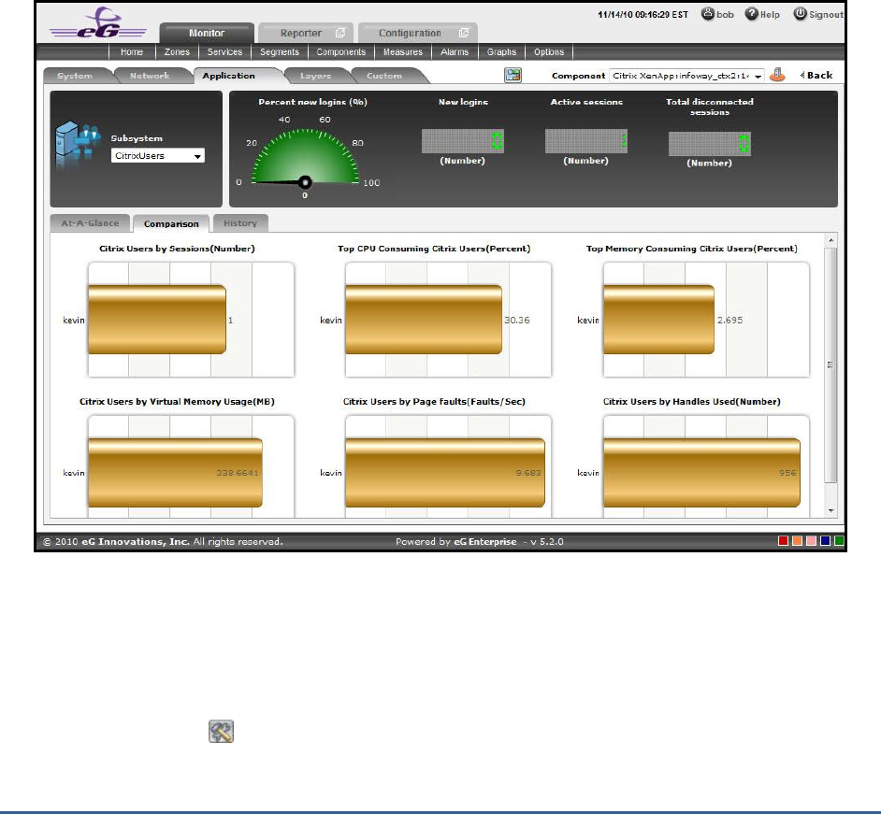Open the Options menu
Image resolution: width=881 pixels, height=814 pixels.
(x=549, y=52)
